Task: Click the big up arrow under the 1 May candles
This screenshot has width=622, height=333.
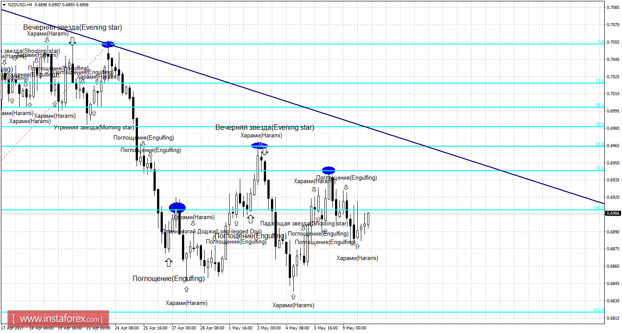Action: (x=250, y=219)
